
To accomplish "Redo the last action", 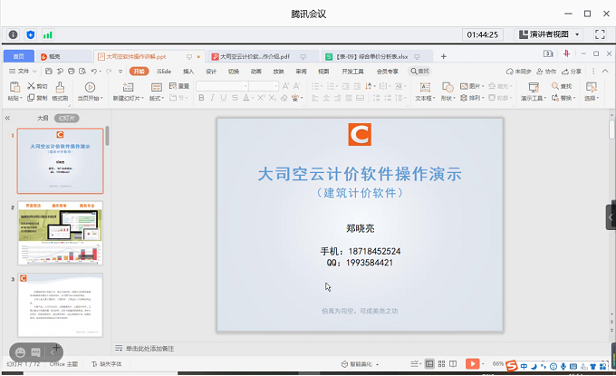I will tap(109, 71).
